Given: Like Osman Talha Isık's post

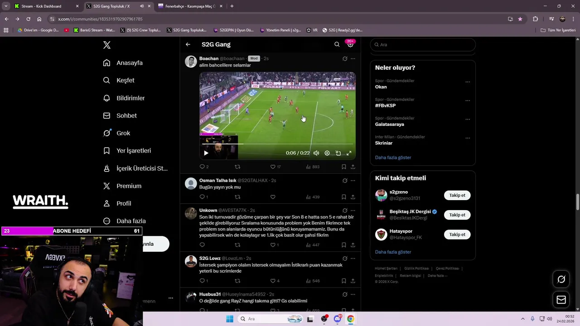Looking at the screenshot, I should [273, 197].
